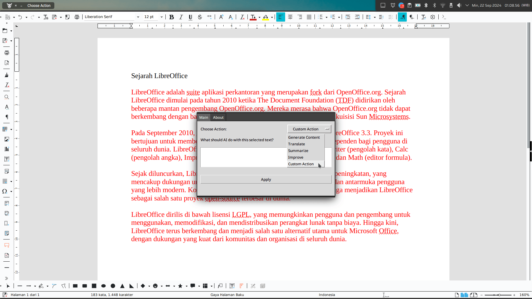Select Summarize from action list
The width and height of the screenshot is (532, 299).
[x=298, y=151]
